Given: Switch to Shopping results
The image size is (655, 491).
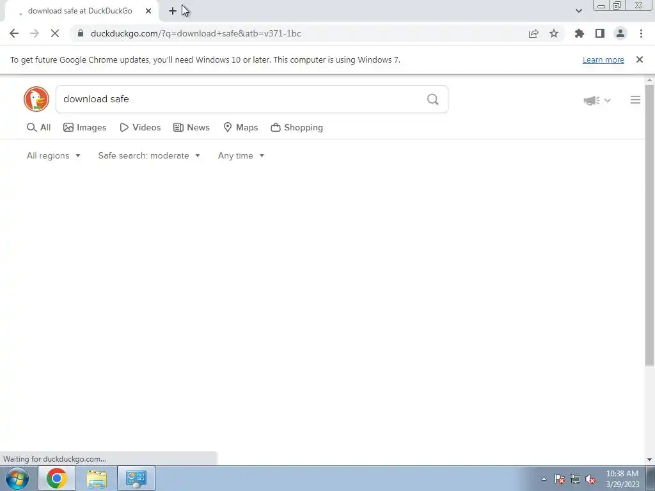Looking at the screenshot, I should click(297, 127).
